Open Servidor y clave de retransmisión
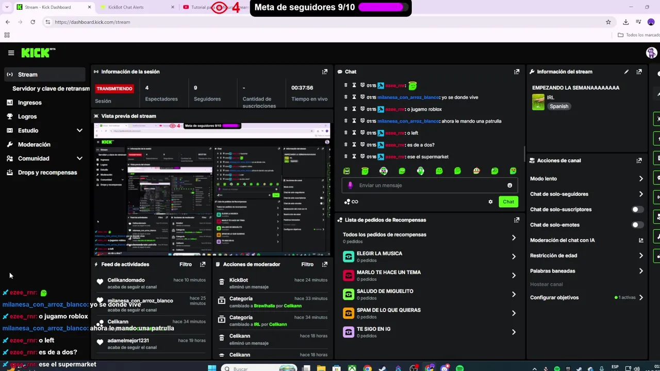 tap(51, 89)
